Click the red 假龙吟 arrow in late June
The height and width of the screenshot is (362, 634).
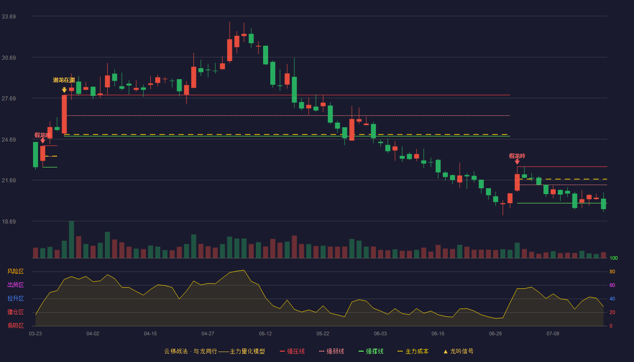coord(517,162)
